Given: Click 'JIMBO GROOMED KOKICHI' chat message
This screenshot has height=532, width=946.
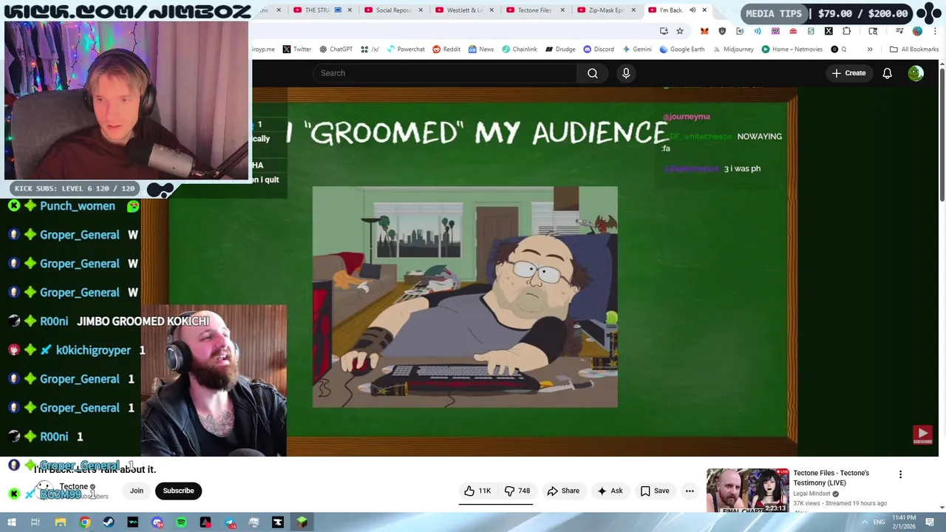Looking at the screenshot, I should [143, 321].
